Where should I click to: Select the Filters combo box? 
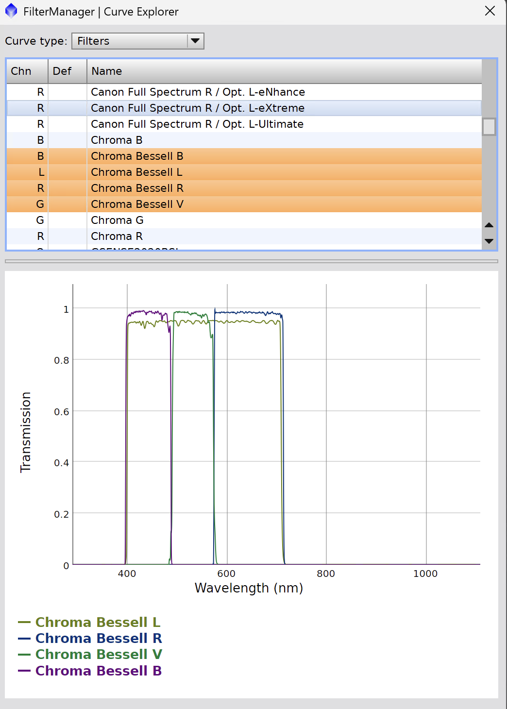[137, 41]
